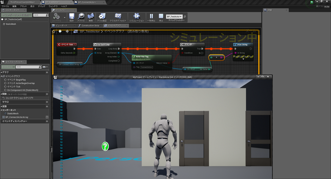Open the File menu

(x=5, y=6)
